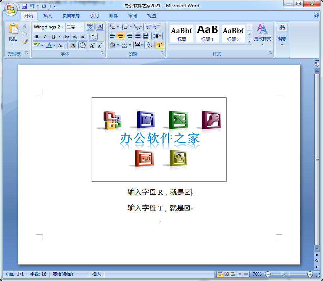Toggle strikethrough abc formatting
Screen dimensions: 323x281
tap(66, 37)
